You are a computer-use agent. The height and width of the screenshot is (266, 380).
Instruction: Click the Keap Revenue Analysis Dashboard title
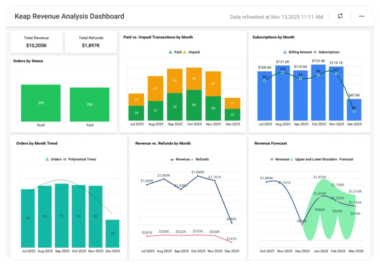point(69,16)
